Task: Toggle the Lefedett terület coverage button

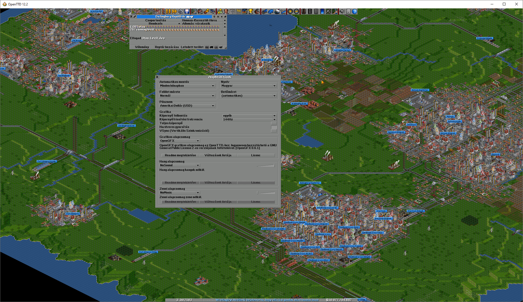Action: coord(192,47)
